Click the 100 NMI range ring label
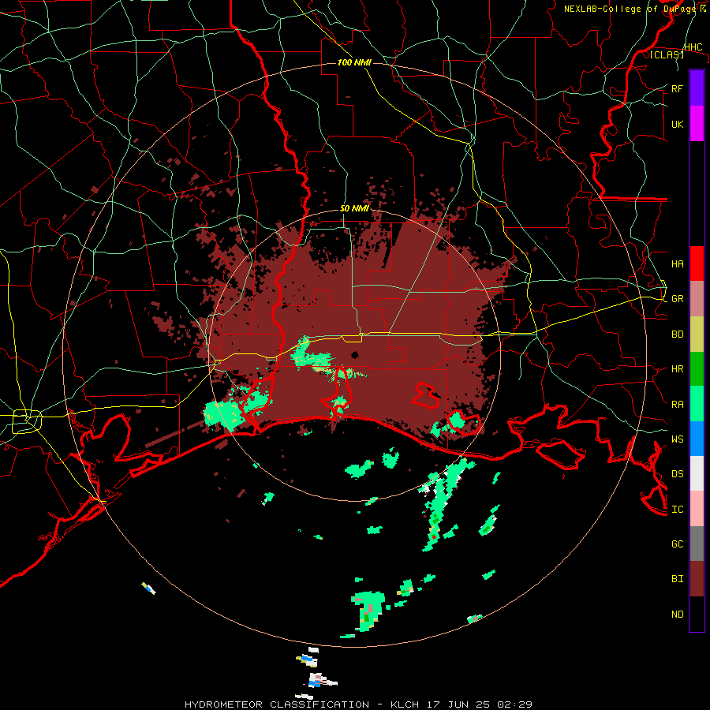 354,62
